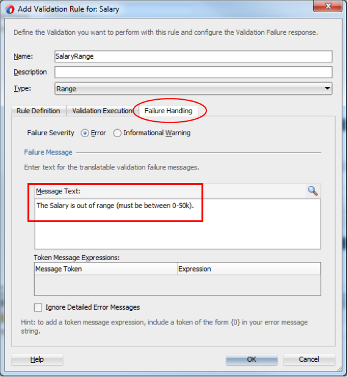Open Help for this dialog
The image size is (348, 377).
pyautogui.click(x=37, y=359)
